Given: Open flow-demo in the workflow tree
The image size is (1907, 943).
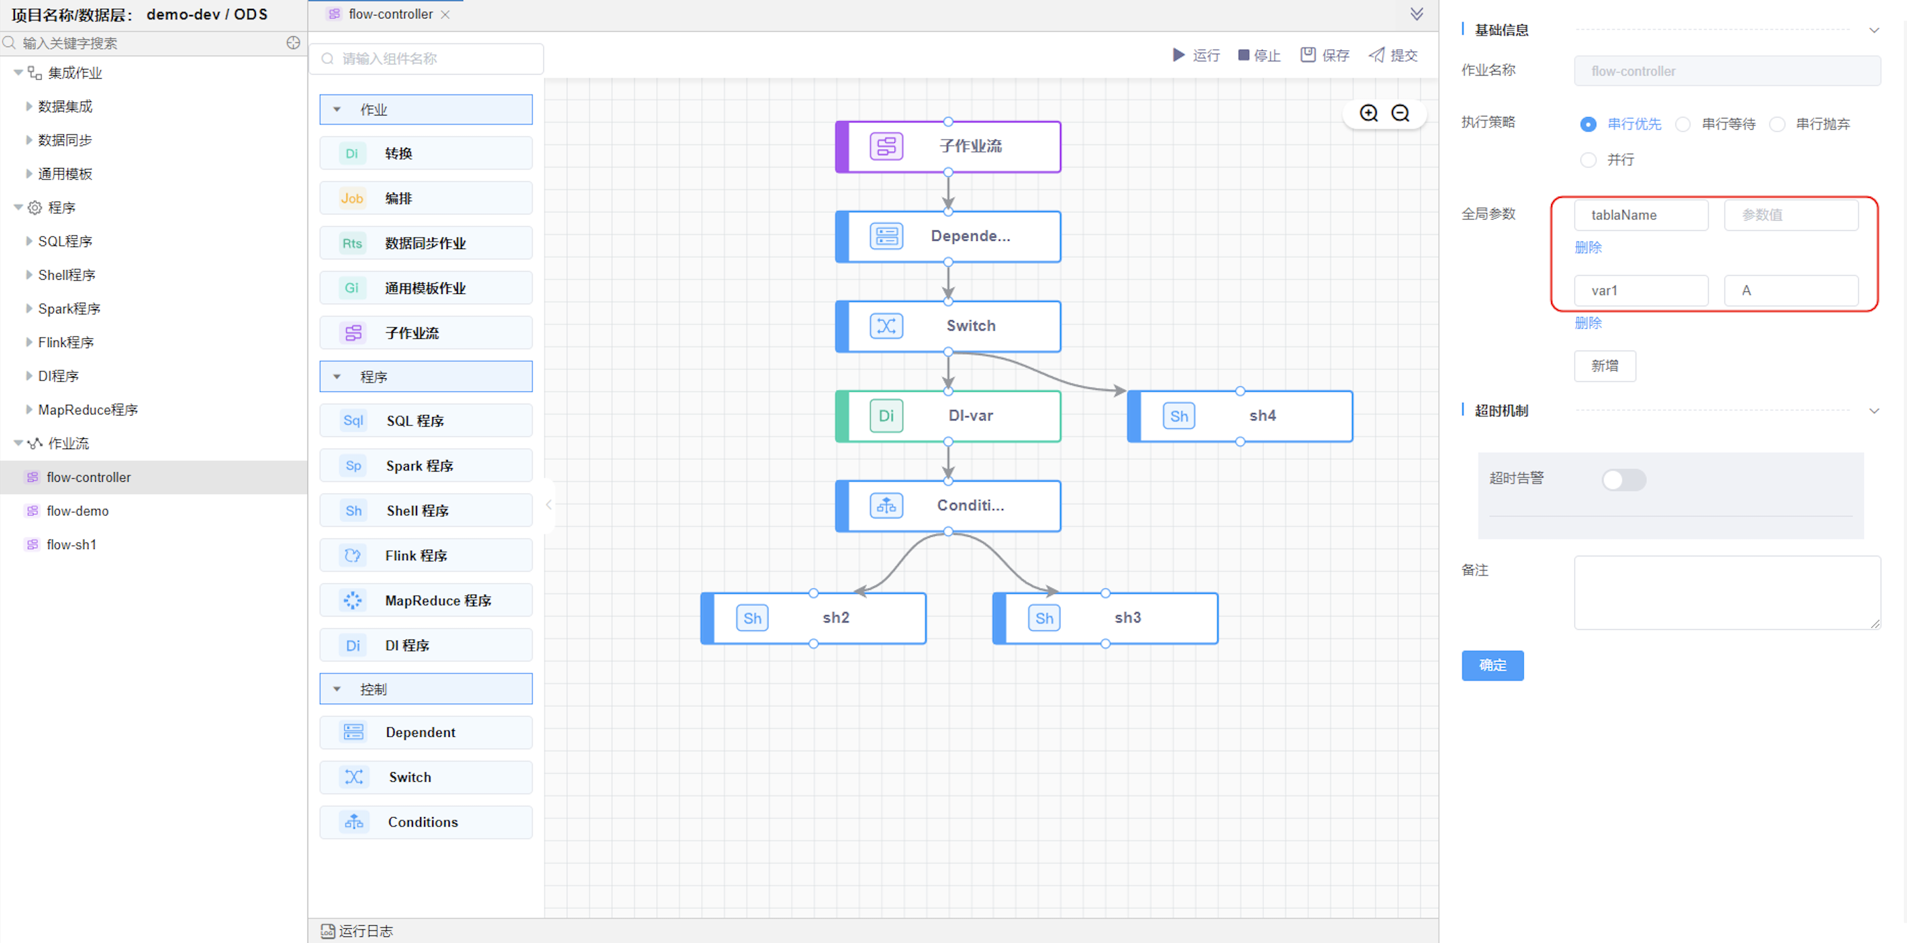Looking at the screenshot, I should click(77, 511).
